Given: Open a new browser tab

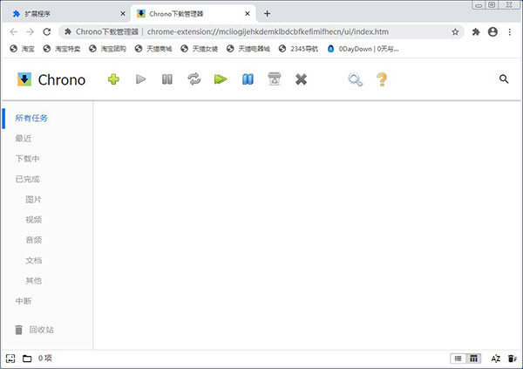Looking at the screenshot, I should [267, 14].
